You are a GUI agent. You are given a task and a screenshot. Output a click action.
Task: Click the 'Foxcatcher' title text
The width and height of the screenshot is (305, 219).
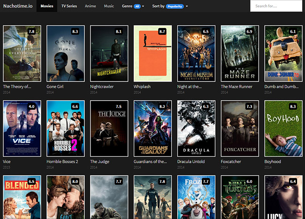231,161
